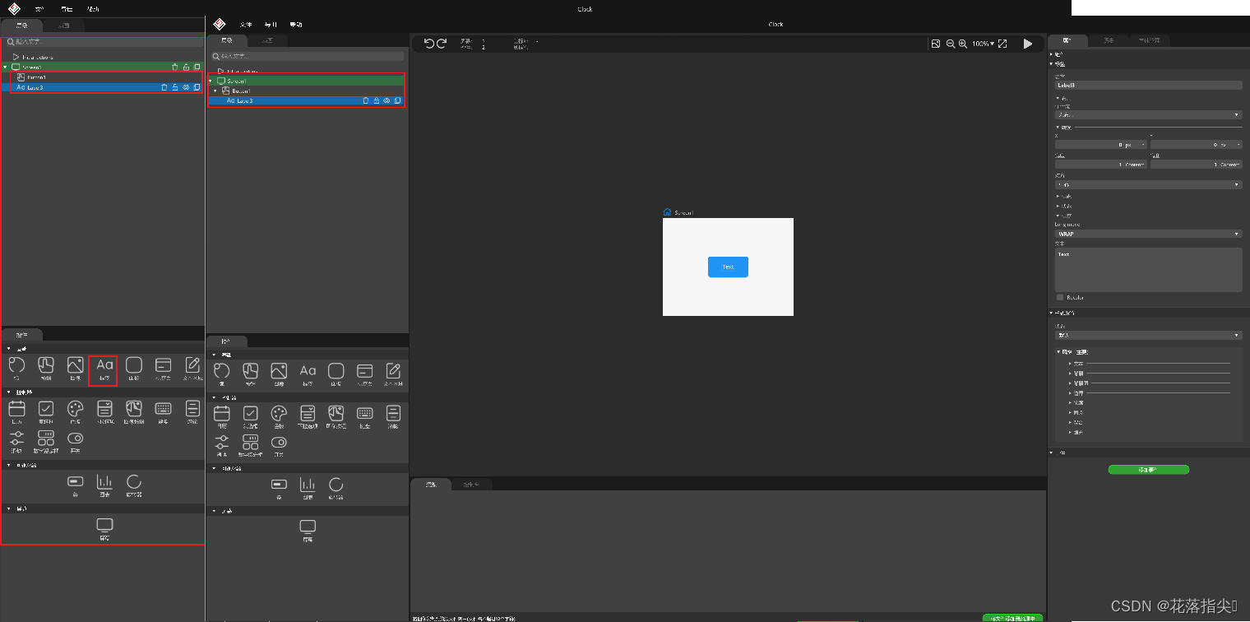Add a Roller widget in the main window
The height and width of the screenshot is (622, 1250).
(393, 416)
